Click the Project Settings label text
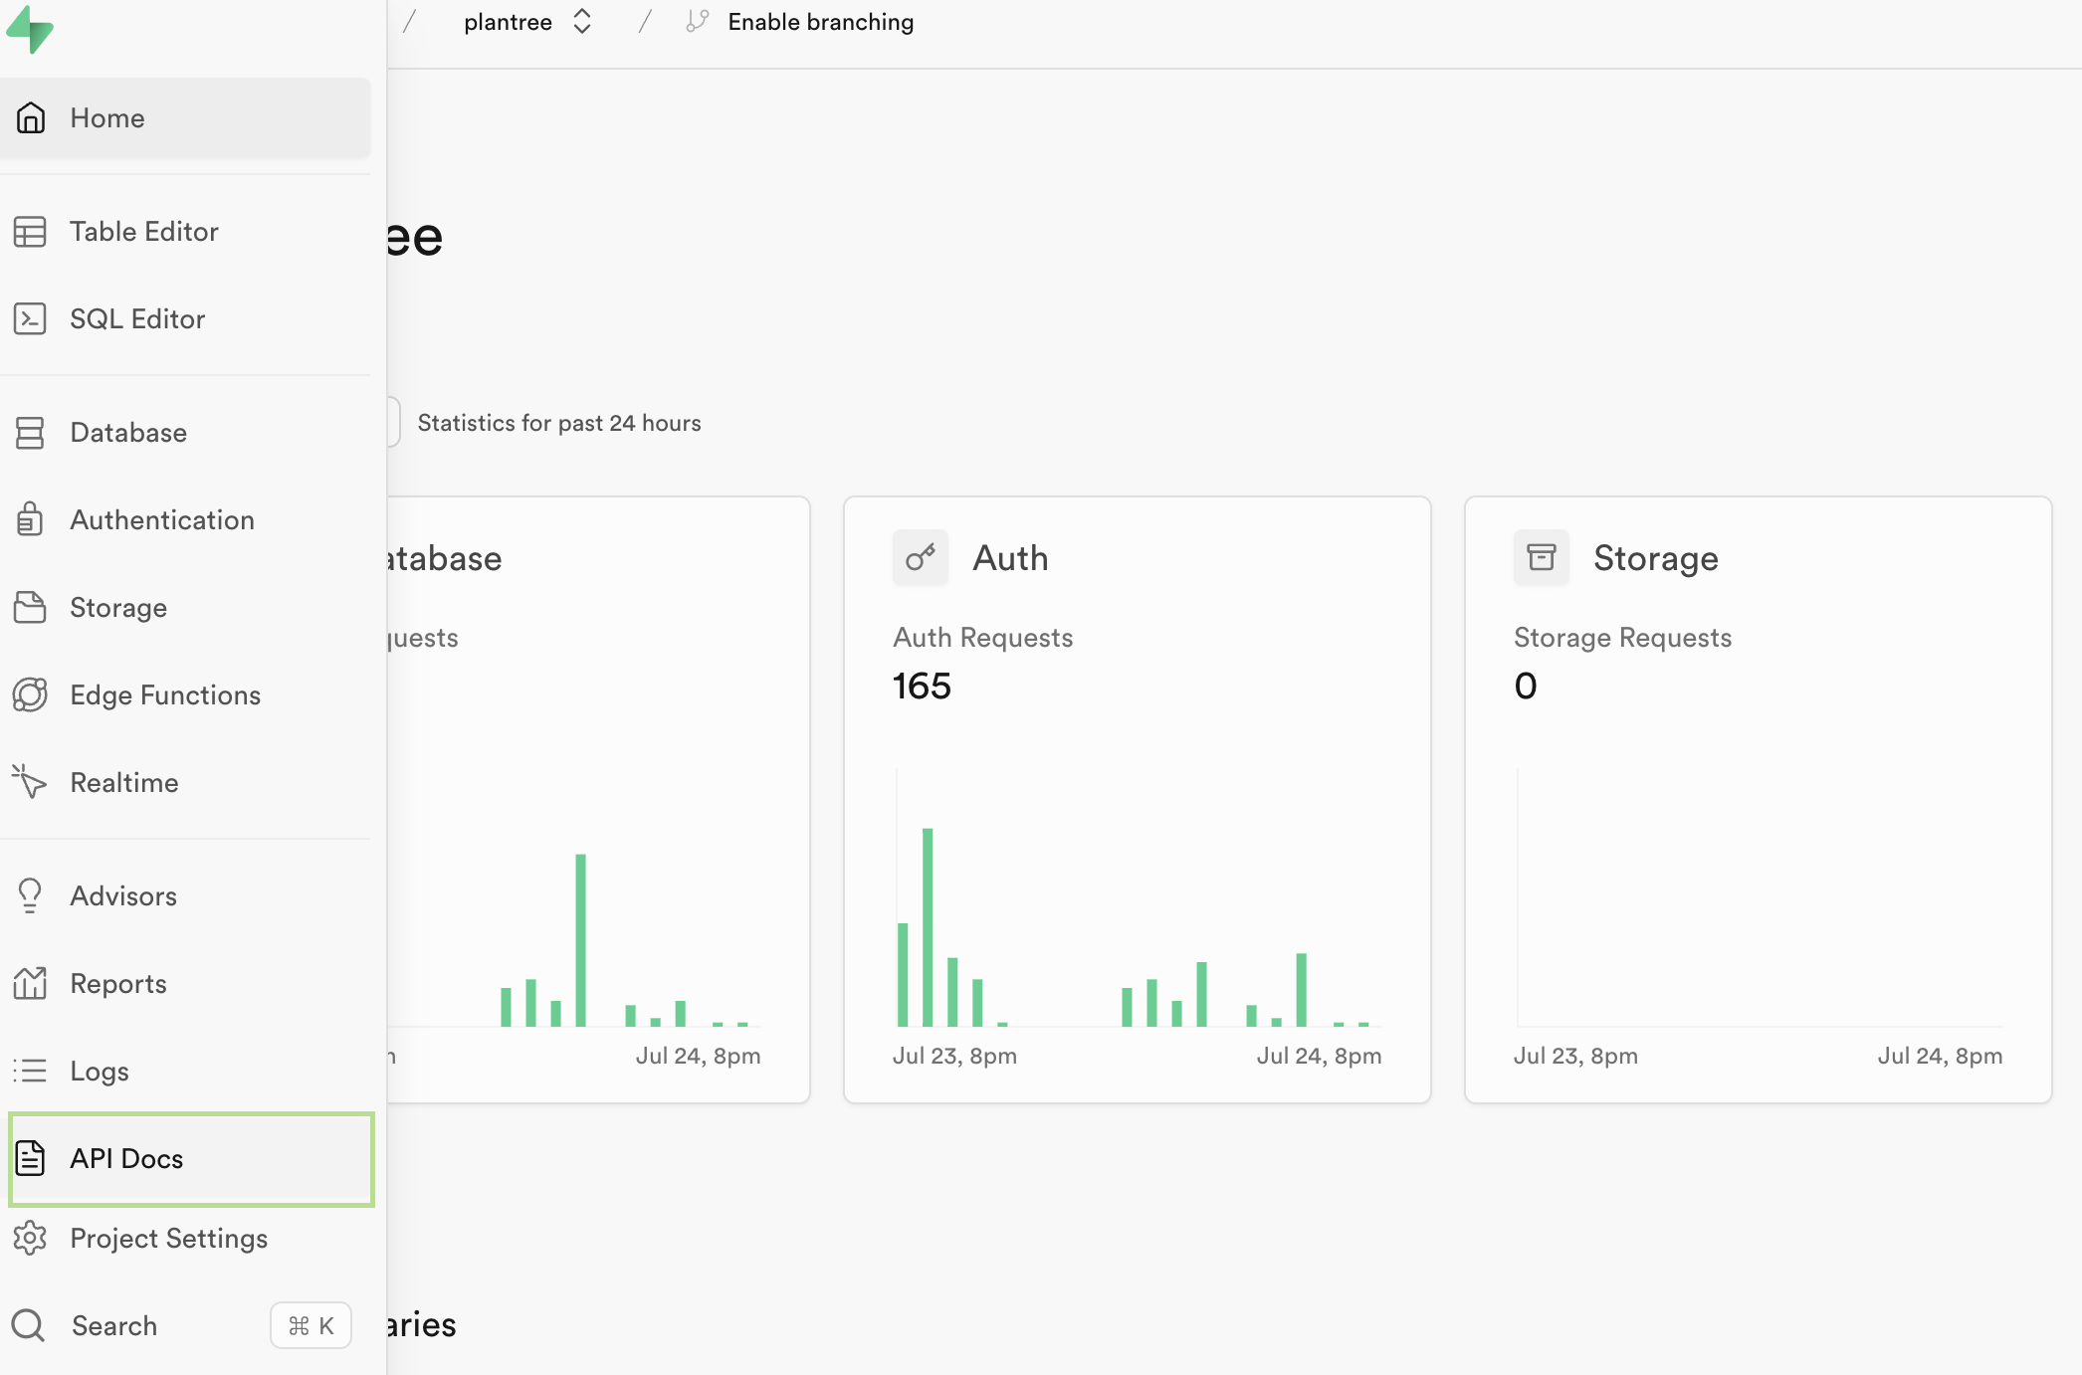The height and width of the screenshot is (1375, 2082). (x=169, y=1238)
